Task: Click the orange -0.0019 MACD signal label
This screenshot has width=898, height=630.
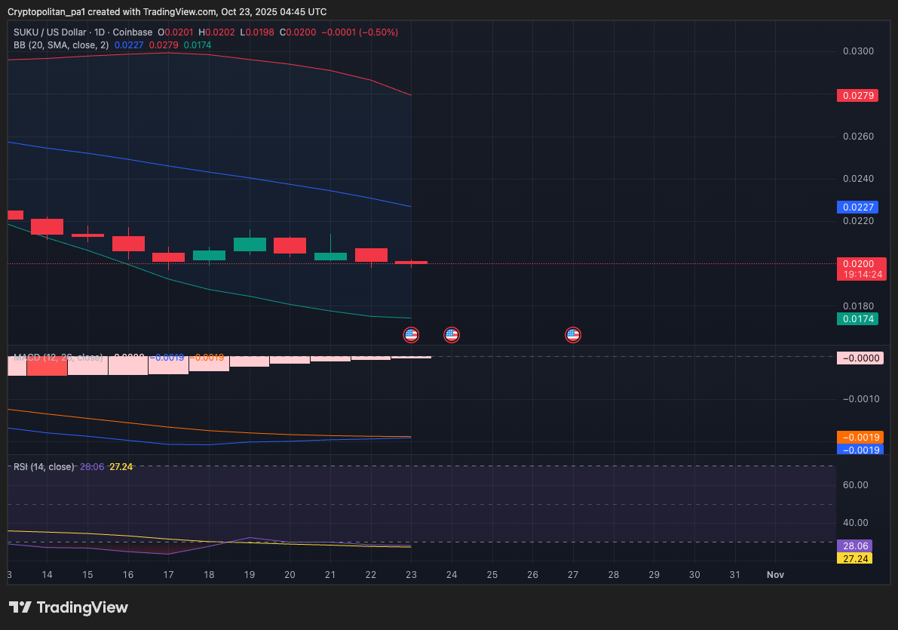Action: (860, 438)
